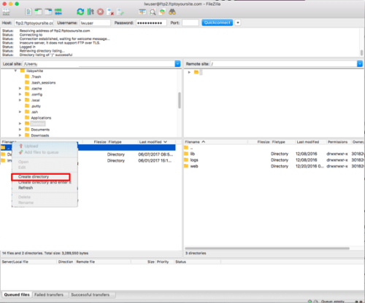Image resolution: width=365 pixels, height=303 pixels.
Task: Toggle directory comparison magnifier icon
Action: click(x=153, y=12)
